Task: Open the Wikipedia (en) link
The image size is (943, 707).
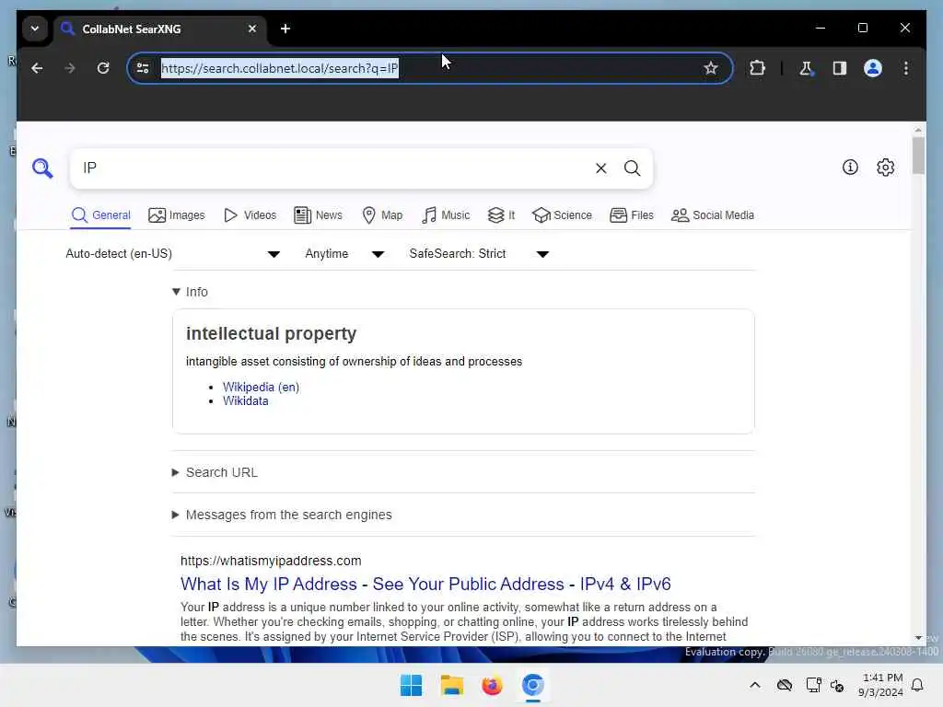Action: click(261, 388)
